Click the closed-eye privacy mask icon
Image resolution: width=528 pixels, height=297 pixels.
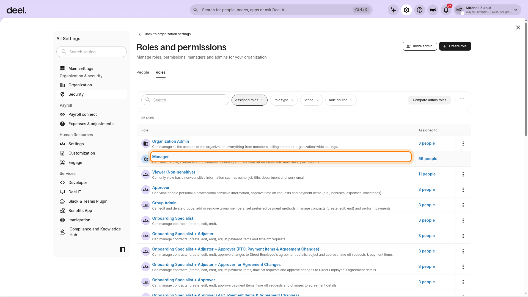(433, 10)
